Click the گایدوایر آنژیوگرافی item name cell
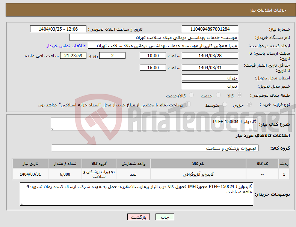 pos(198,174)
